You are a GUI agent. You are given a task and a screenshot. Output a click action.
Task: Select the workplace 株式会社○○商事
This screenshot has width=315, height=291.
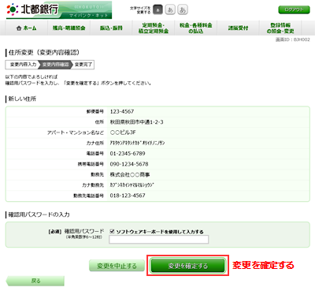pyautogui.click(x=130, y=174)
